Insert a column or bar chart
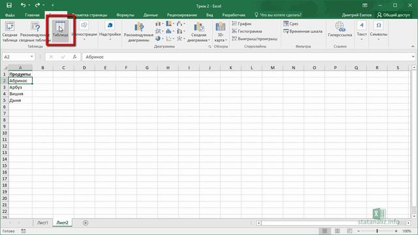This screenshot has width=418, height=235. click(x=159, y=24)
